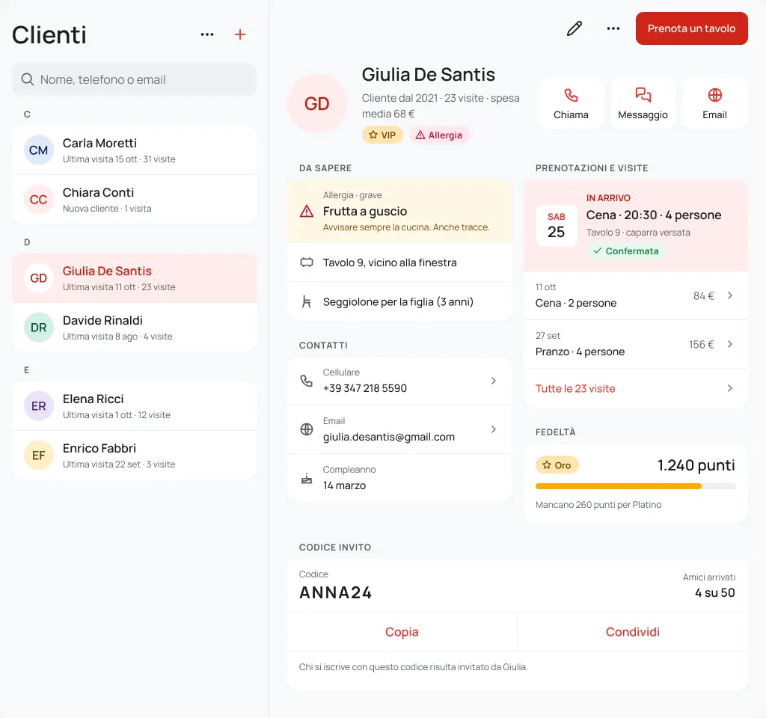Open the Email quick action
766x718 pixels.
point(714,103)
